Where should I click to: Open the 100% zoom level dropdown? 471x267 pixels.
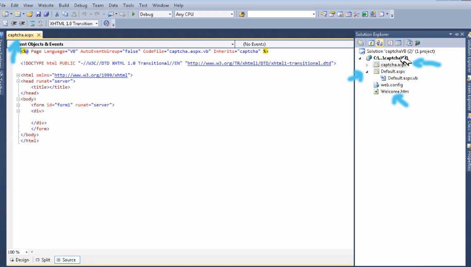[26, 252]
